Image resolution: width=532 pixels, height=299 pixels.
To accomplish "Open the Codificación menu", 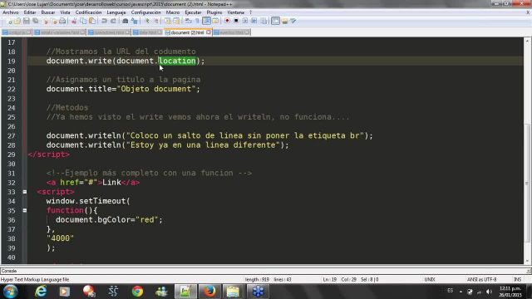I will pos(88,12).
